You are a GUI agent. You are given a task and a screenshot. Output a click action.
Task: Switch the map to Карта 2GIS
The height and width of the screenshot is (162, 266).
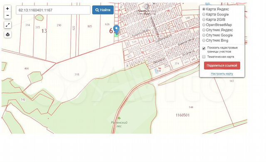click(x=204, y=19)
